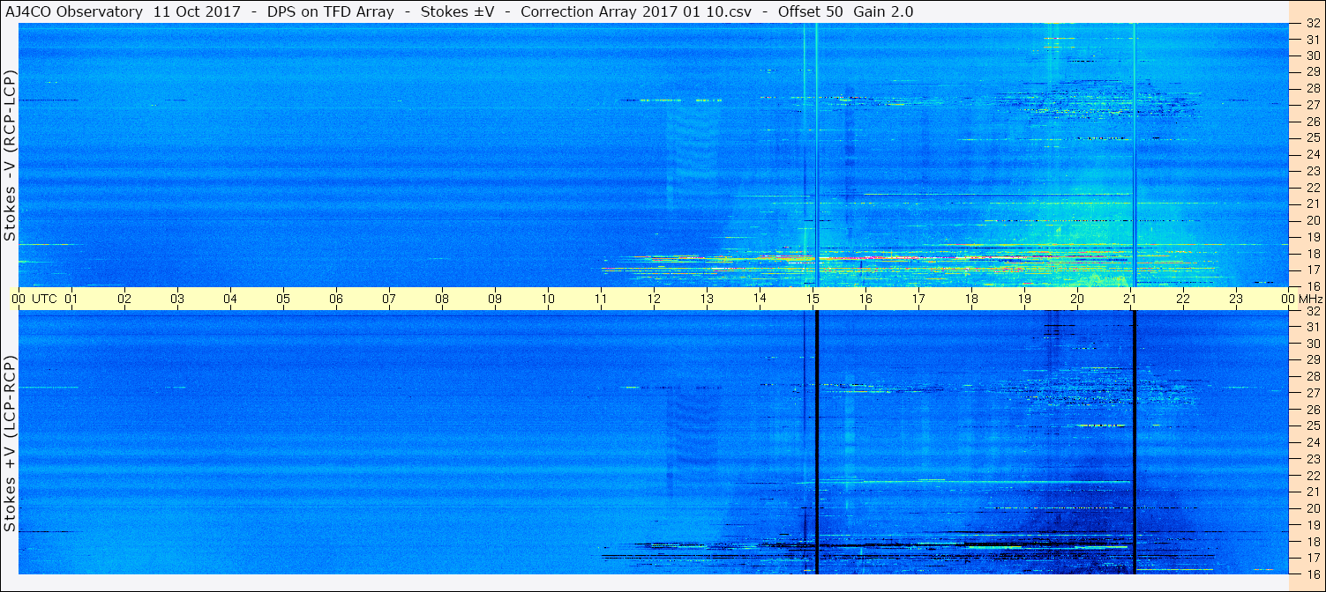This screenshot has height=592, width=1326.
Task: Click the 32 MHz label of the +V panel
Action: tap(1313, 311)
